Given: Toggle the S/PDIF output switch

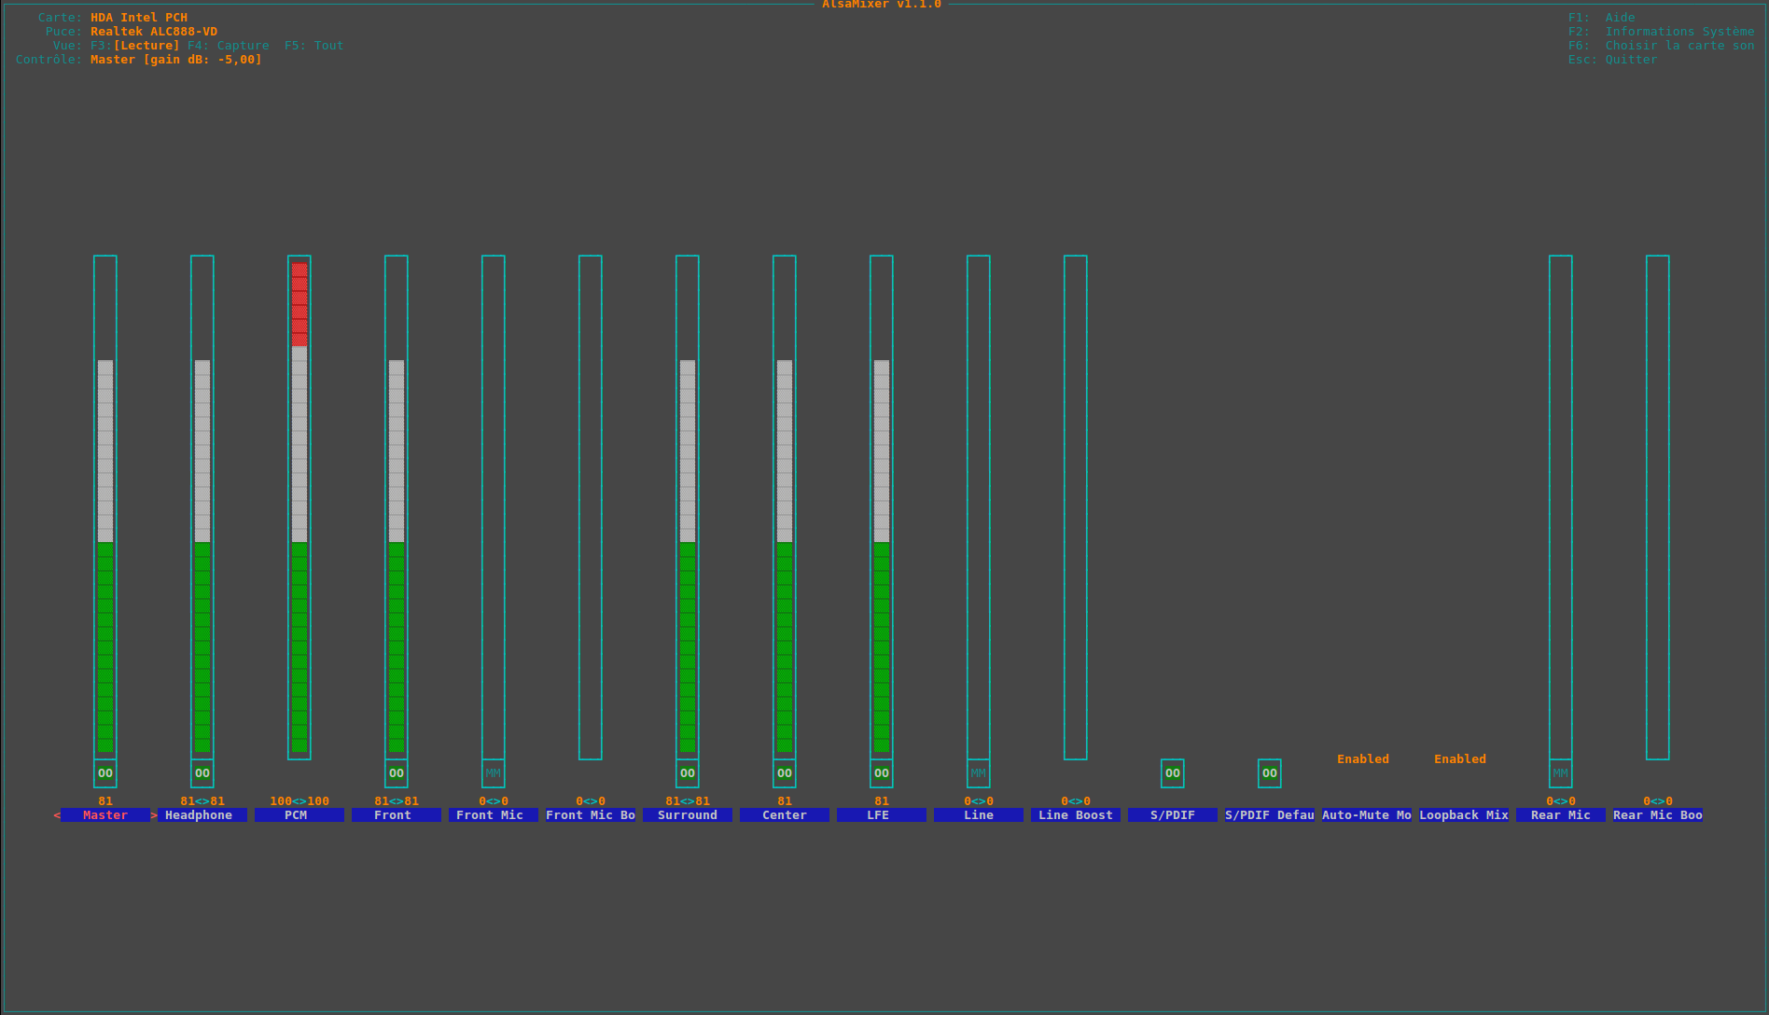Looking at the screenshot, I should pos(1173,773).
